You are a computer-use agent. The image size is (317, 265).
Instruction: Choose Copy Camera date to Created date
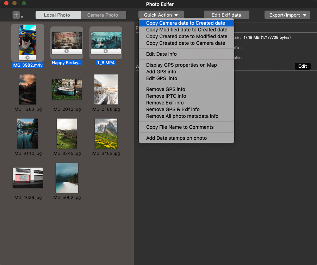(186, 23)
